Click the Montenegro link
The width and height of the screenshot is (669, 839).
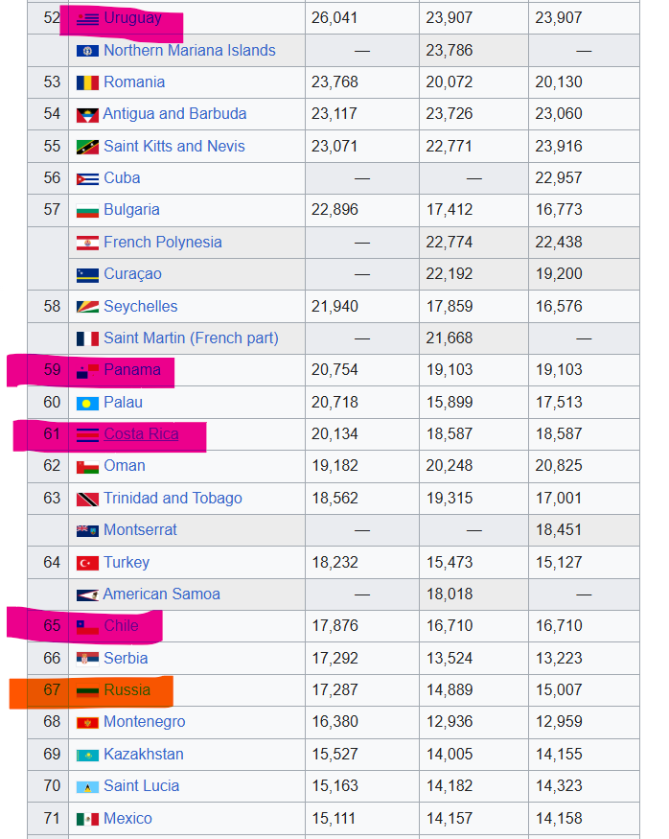(144, 722)
